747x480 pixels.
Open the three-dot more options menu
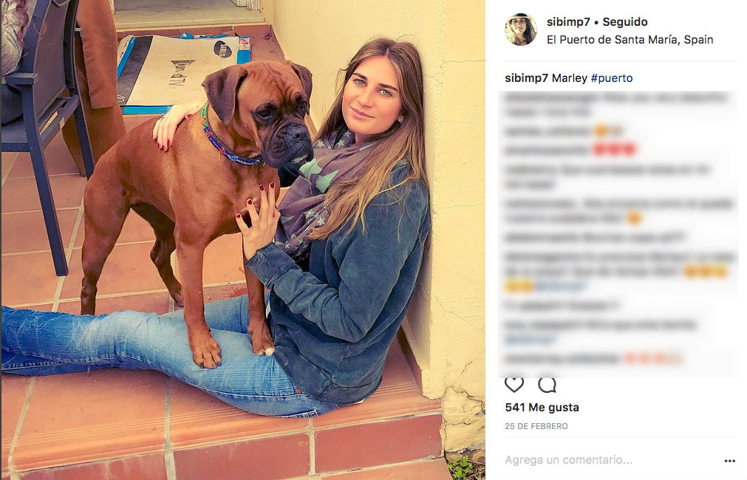(x=729, y=461)
